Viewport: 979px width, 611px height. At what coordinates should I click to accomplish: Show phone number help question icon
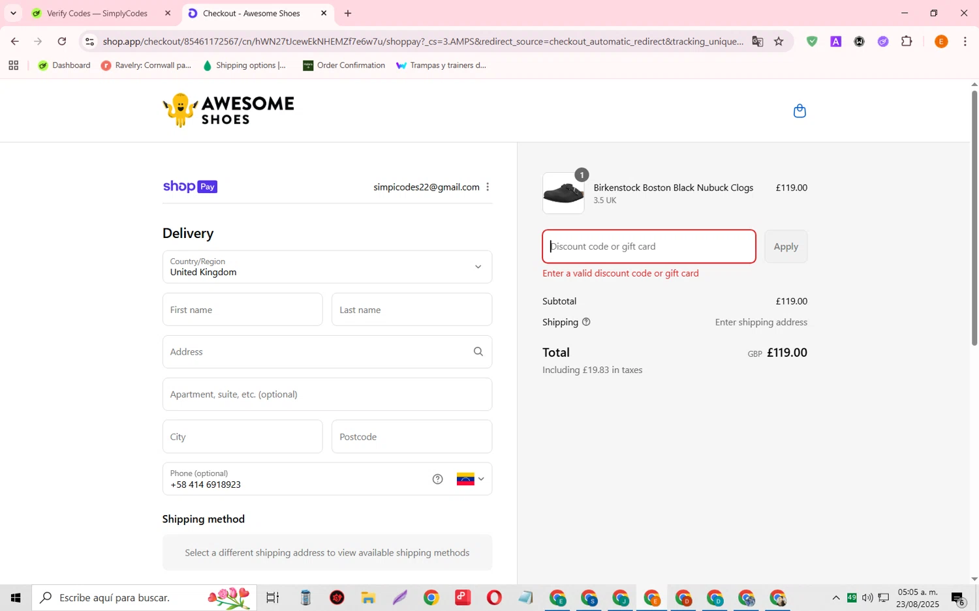[437, 479]
